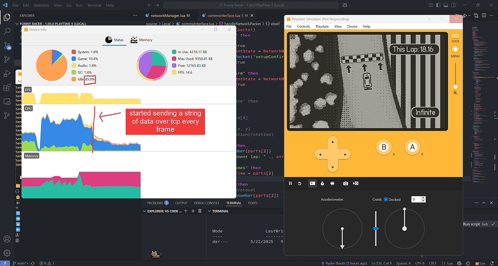Switch to PORTS panel tab
498x266 pixels.
point(253,203)
